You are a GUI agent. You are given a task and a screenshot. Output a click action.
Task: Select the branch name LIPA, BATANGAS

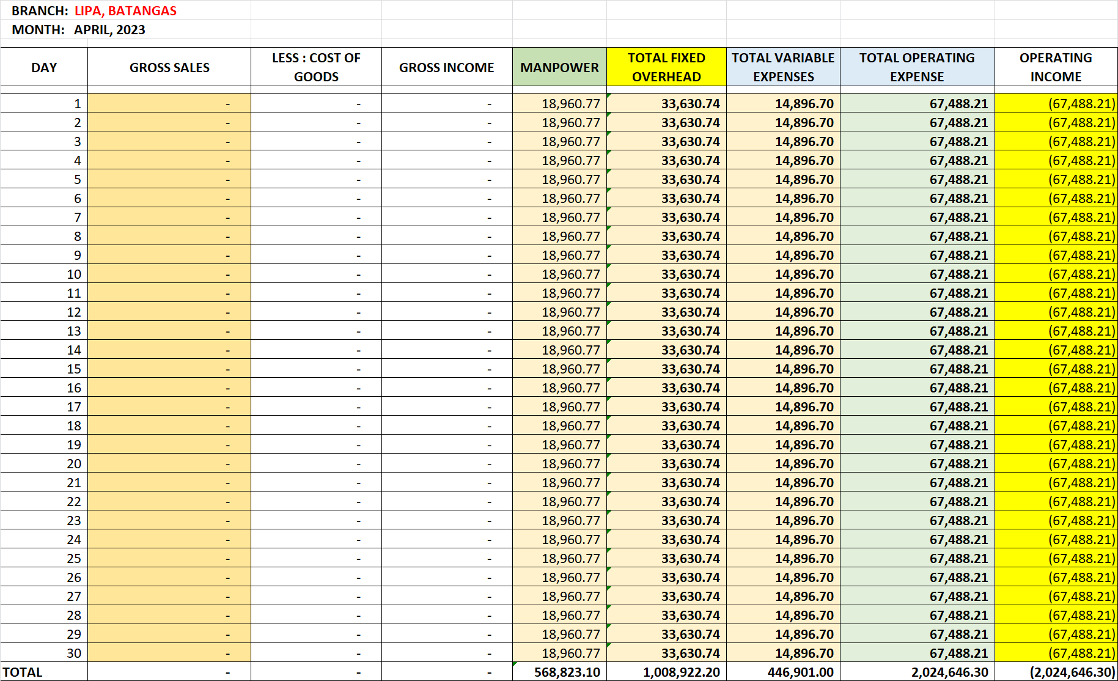[125, 11]
